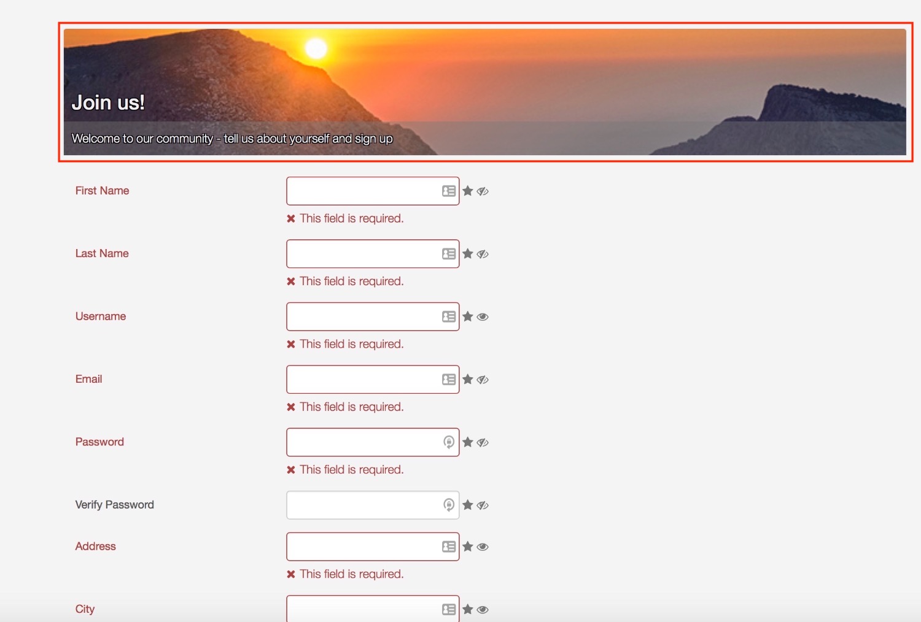Viewport: 921px width, 622px height.
Task: Focus the First Name input field
Action: click(373, 191)
